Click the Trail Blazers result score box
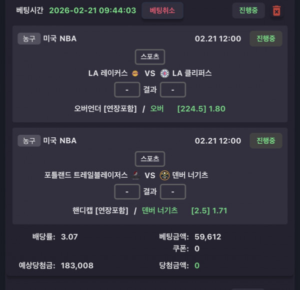Image resolution: width=300 pixels, height=290 pixels. tap(127, 192)
